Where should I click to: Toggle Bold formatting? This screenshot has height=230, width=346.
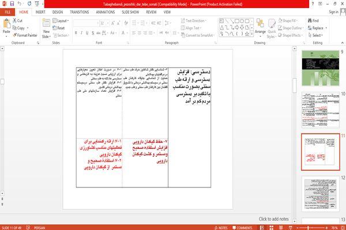pos(76,33)
